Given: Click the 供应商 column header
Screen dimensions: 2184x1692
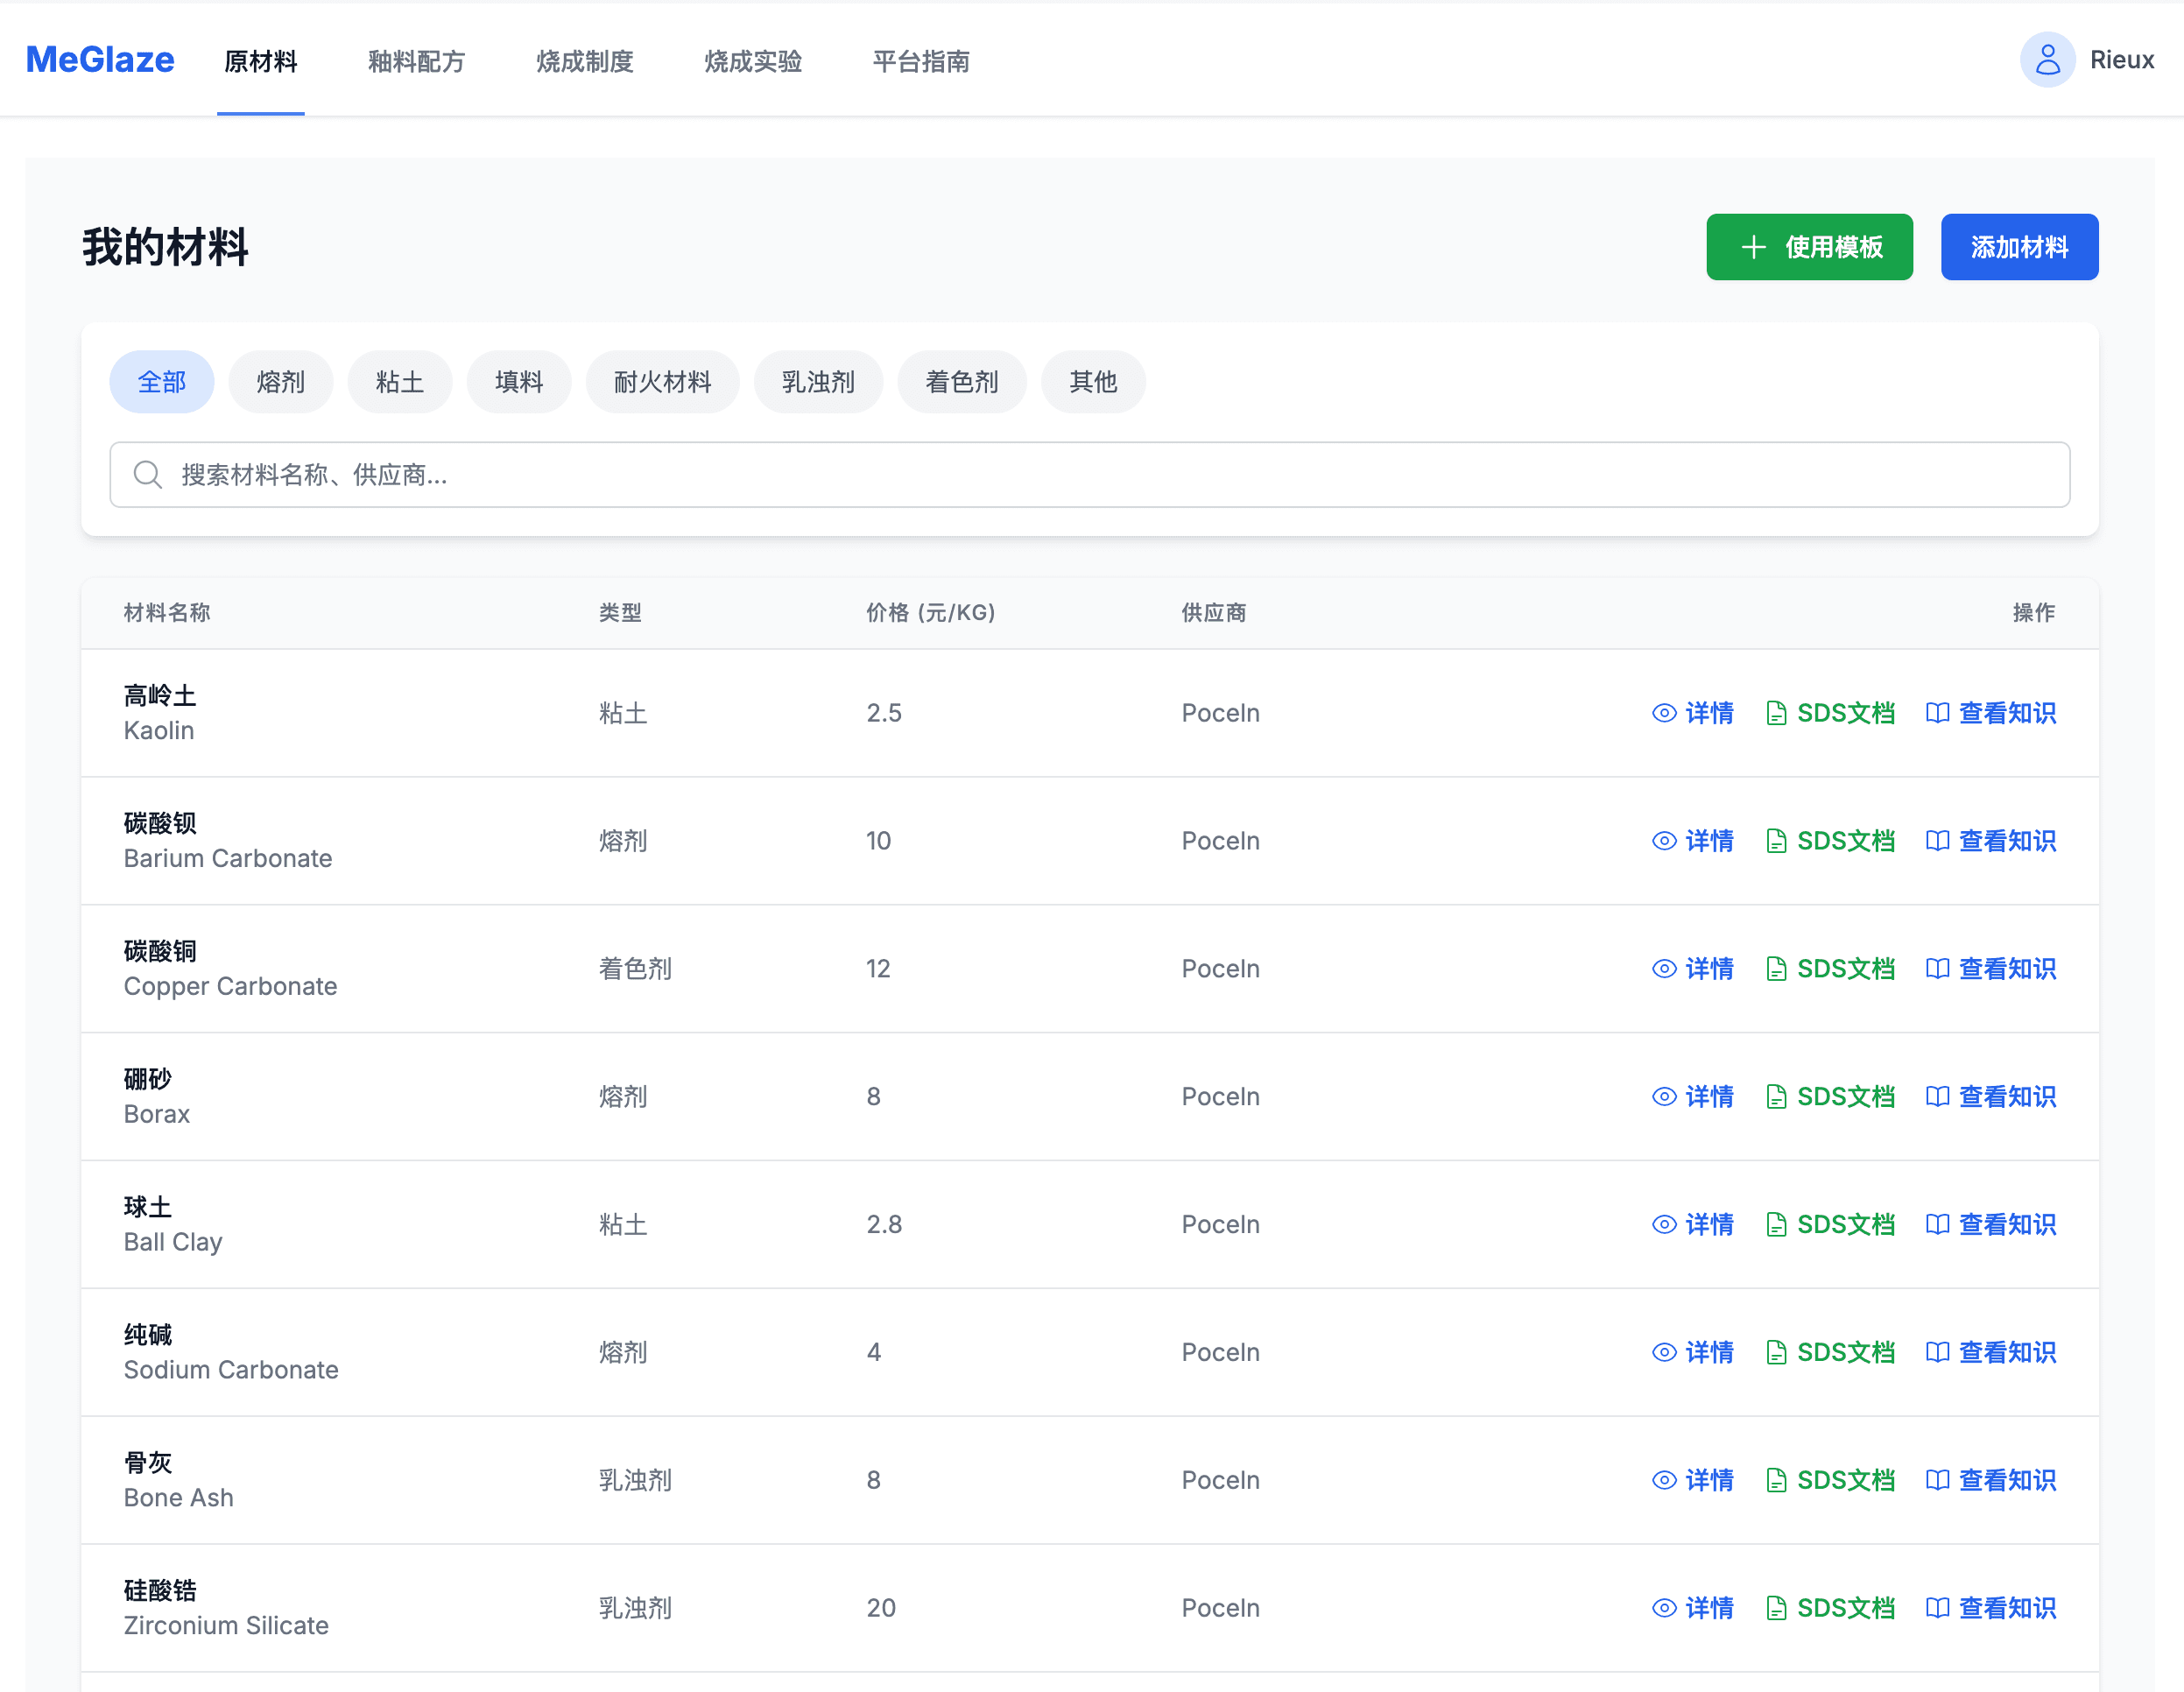Looking at the screenshot, I should (x=1214, y=613).
